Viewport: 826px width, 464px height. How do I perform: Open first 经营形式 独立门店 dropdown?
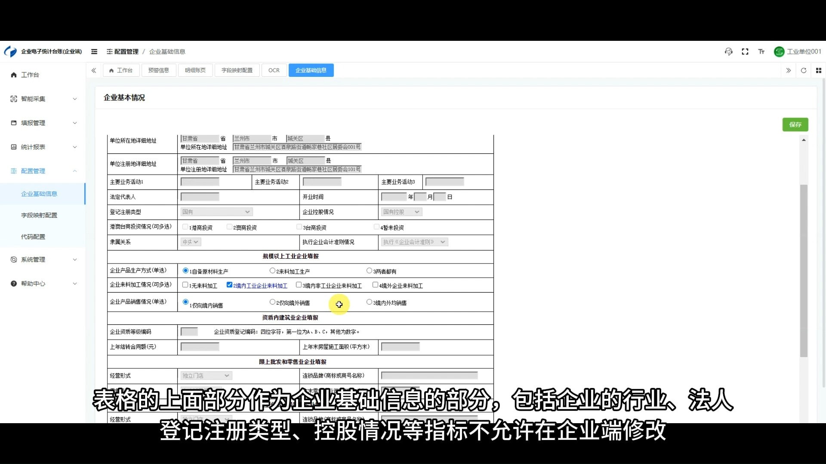pos(206,375)
